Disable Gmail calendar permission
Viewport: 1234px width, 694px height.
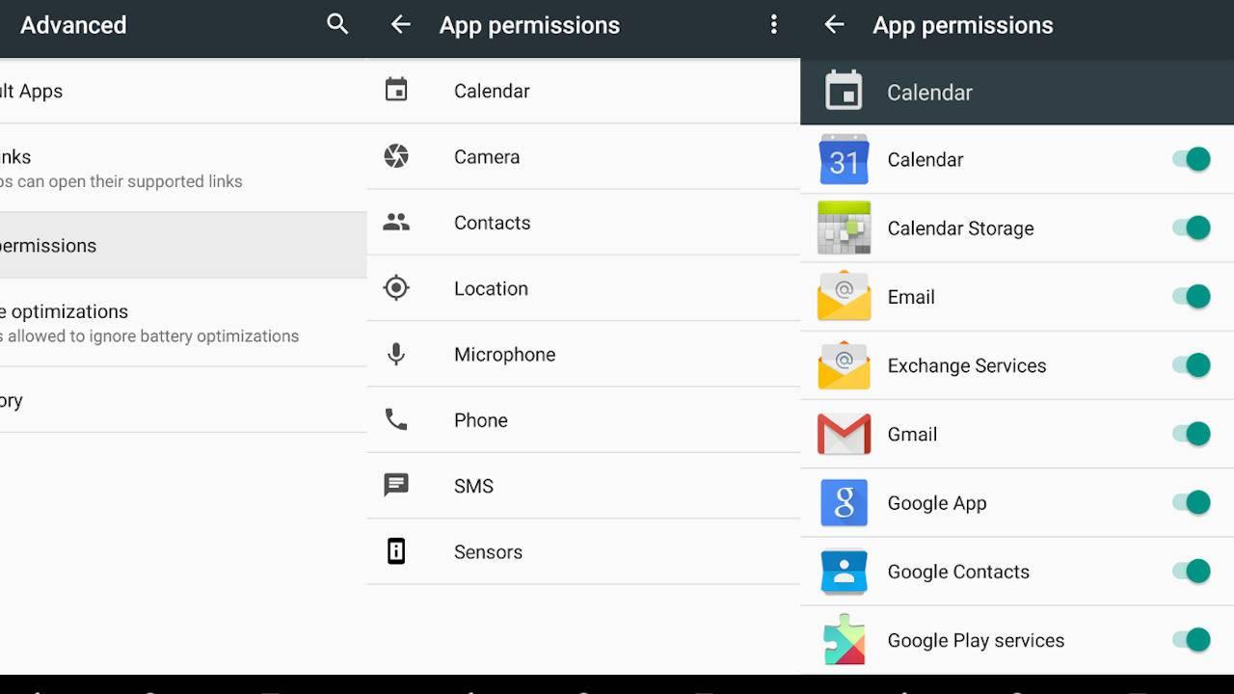1192,434
